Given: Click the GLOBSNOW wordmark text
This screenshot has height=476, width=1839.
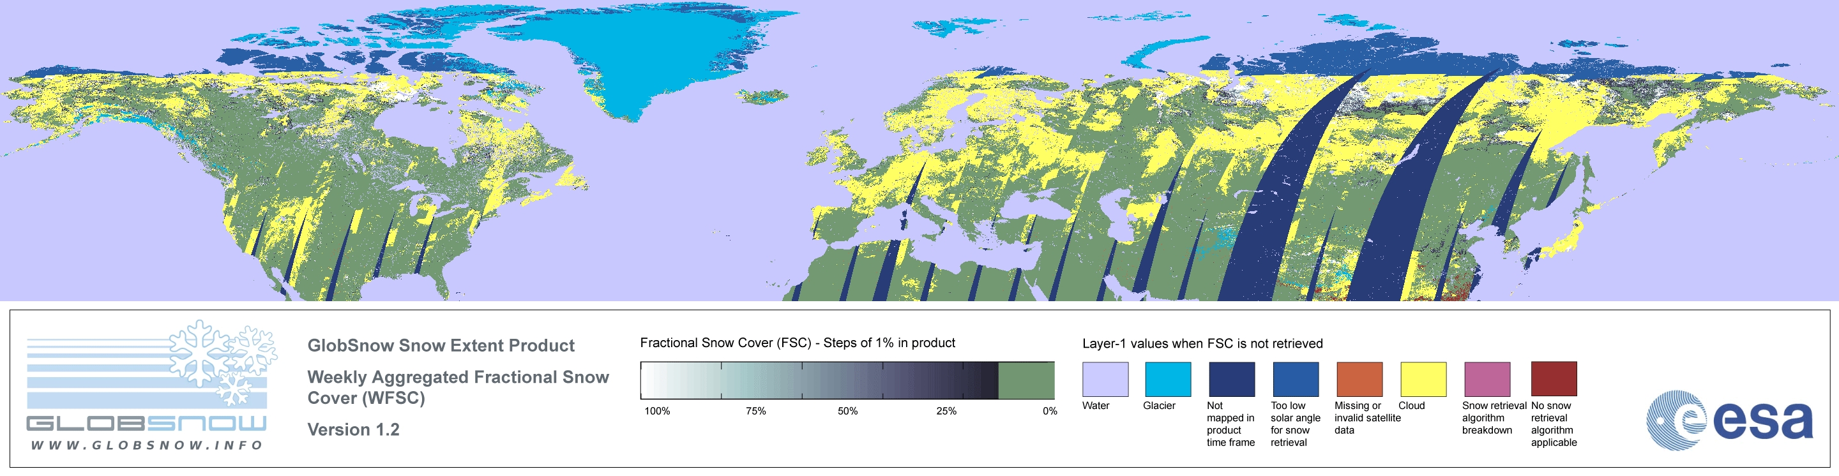Looking at the screenshot, I should (146, 424).
